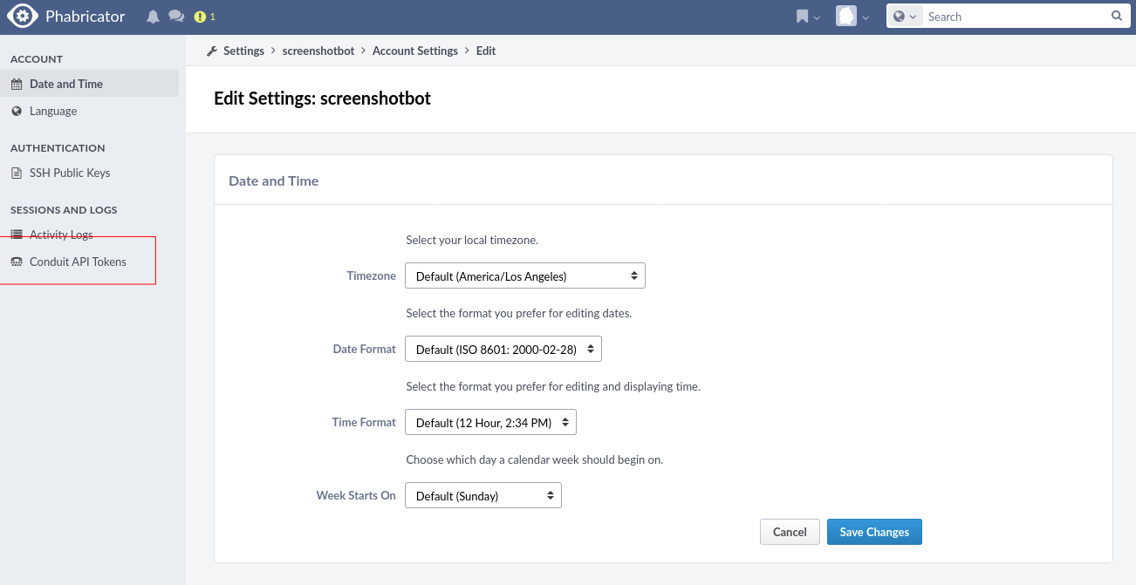Open the search scope globe selector

(905, 17)
